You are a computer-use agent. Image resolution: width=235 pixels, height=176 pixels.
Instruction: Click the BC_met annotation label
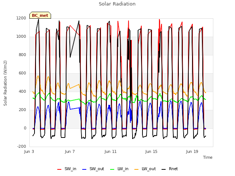[40, 15]
